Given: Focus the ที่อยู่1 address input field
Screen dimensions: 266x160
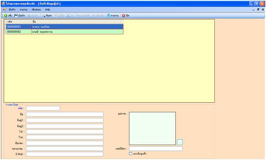Looking at the screenshot, I should (65, 120).
